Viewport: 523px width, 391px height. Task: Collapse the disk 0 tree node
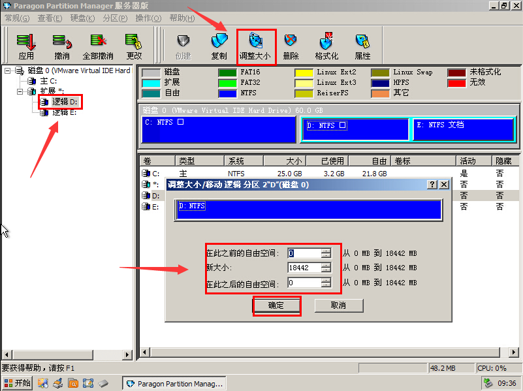8,70
